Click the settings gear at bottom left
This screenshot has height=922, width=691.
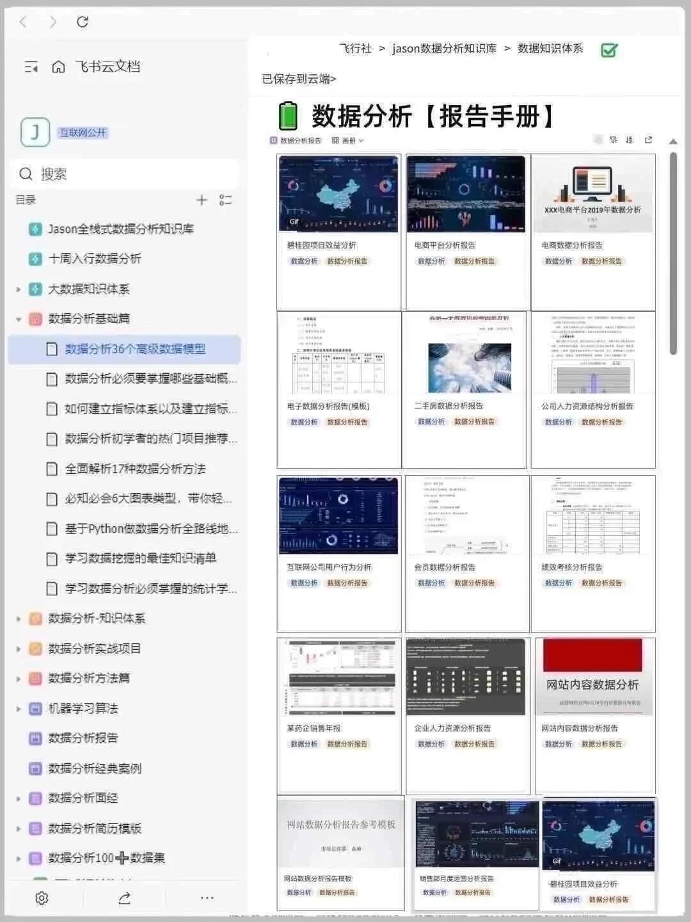point(41,898)
